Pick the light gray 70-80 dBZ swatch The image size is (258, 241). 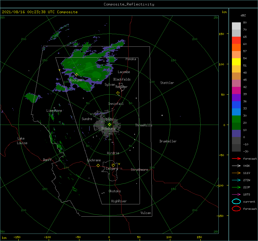236,26
